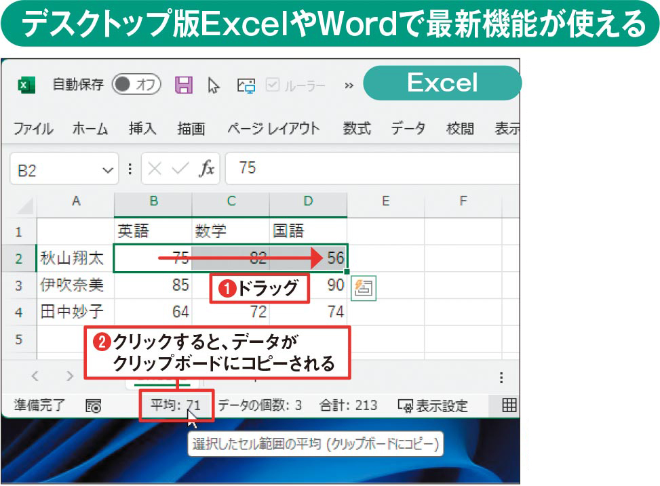
Task: Click the cell containing 伊吹奈美
Action: [76, 285]
